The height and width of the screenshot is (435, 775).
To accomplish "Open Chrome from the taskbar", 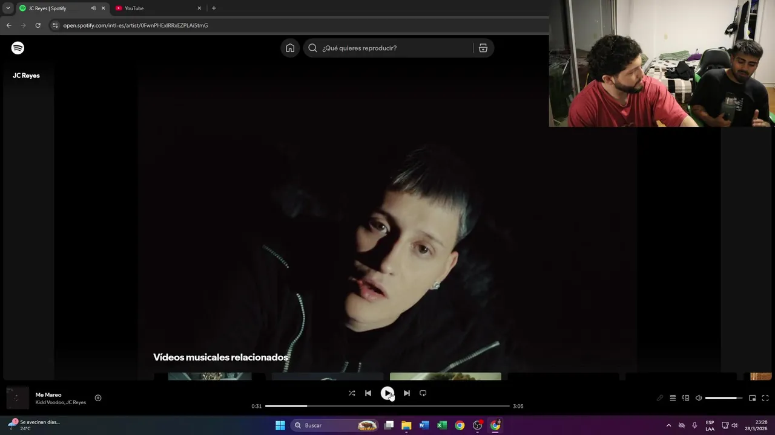I will point(460,425).
